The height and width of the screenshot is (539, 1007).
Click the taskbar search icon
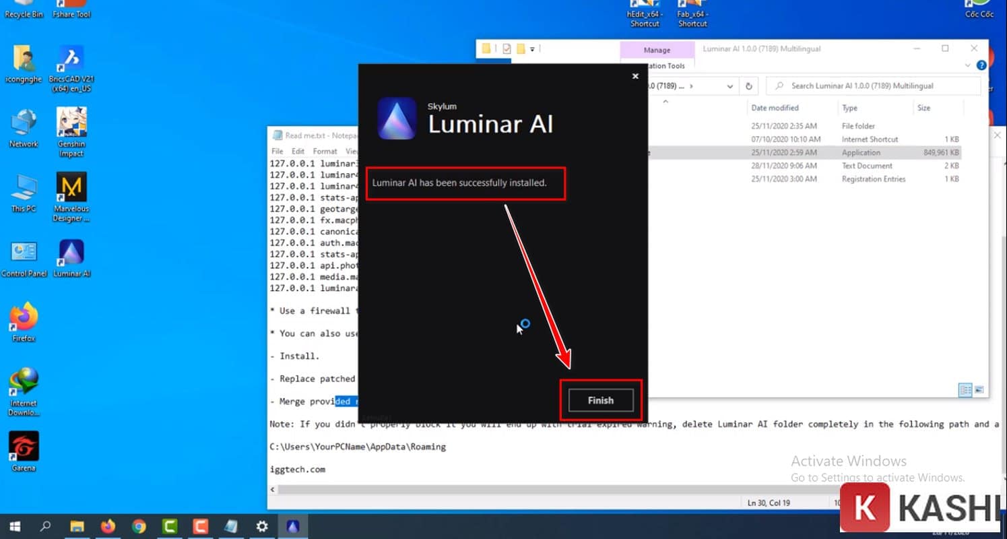(x=46, y=526)
